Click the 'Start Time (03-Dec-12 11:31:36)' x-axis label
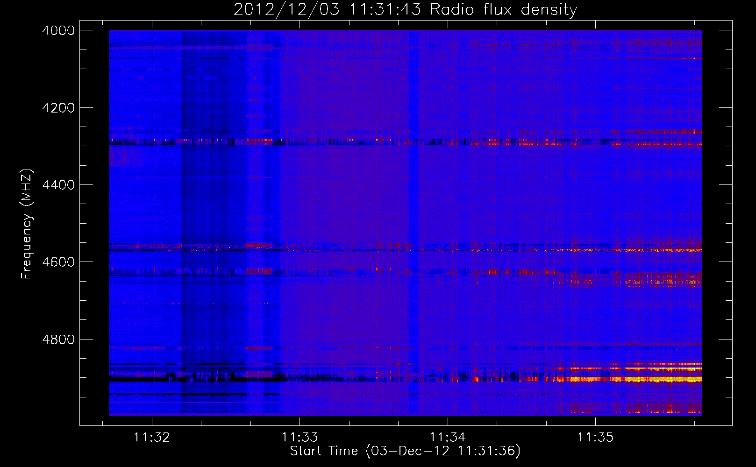 click(405, 451)
